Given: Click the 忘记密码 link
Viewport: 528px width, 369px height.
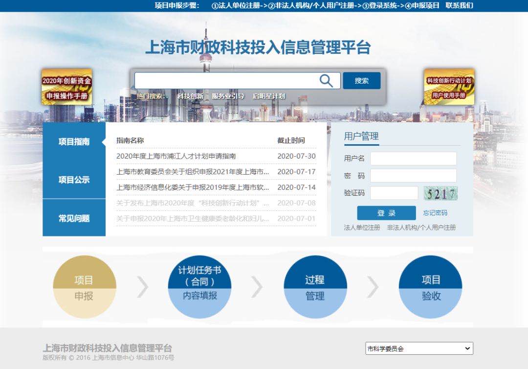Looking at the screenshot, I should click(435, 213).
